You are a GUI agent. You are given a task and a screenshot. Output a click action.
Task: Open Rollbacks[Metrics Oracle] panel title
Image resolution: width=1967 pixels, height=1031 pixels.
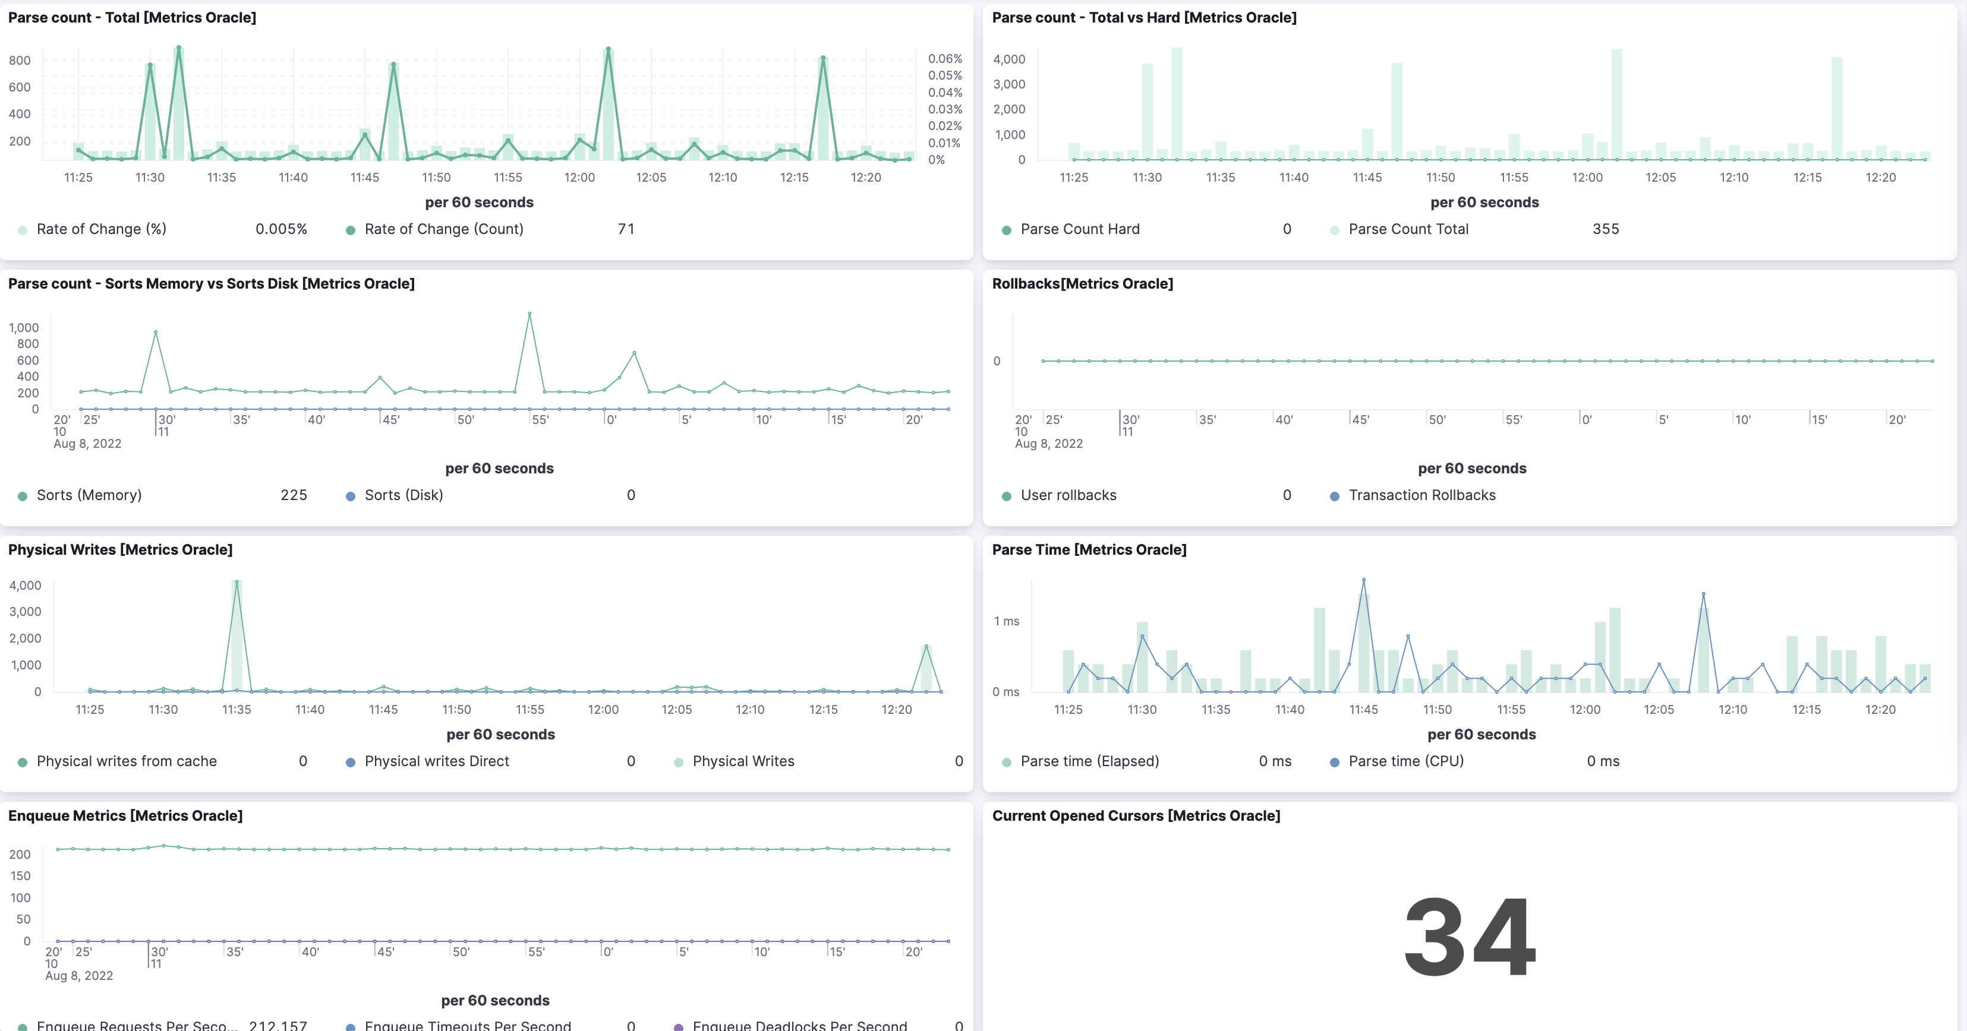pyautogui.click(x=1082, y=284)
